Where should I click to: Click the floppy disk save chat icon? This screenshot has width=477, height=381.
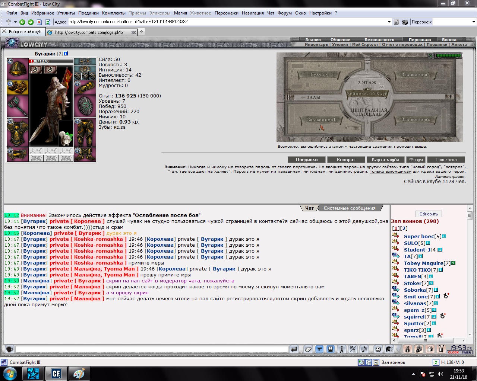click(x=331, y=349)
